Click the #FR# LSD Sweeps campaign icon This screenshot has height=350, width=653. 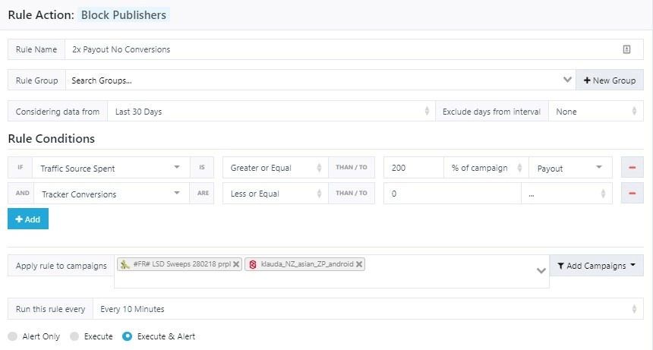pos(125,264)
